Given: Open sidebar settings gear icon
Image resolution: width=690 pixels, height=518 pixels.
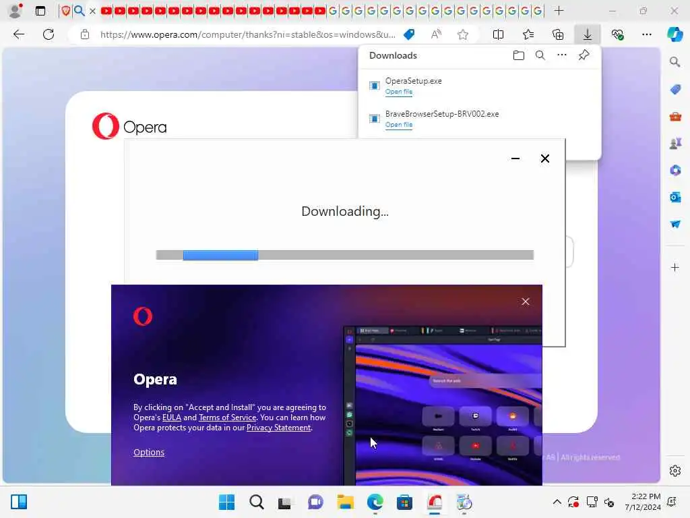Looking at the screenshot, I should [x=675, y=471].
